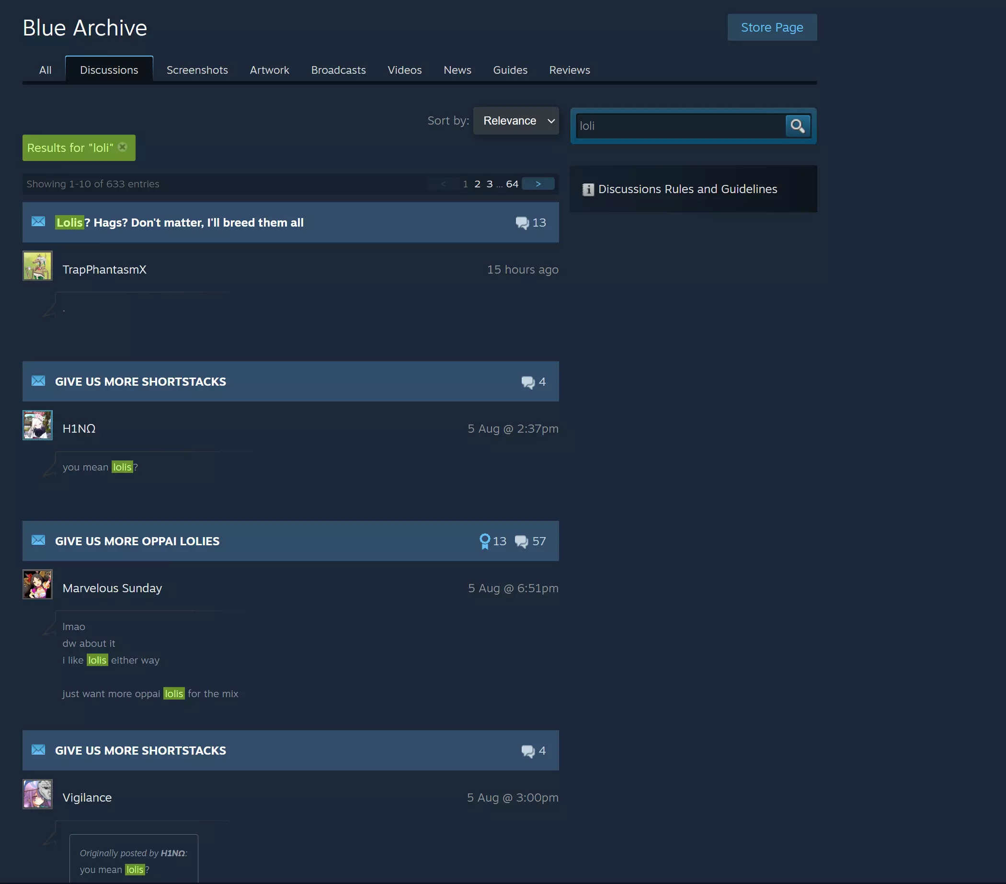Click the "lmao" line in Marvelous Sunday's post
The image size is (1006, 884).
pyautogui.click(x=74, y=627)
